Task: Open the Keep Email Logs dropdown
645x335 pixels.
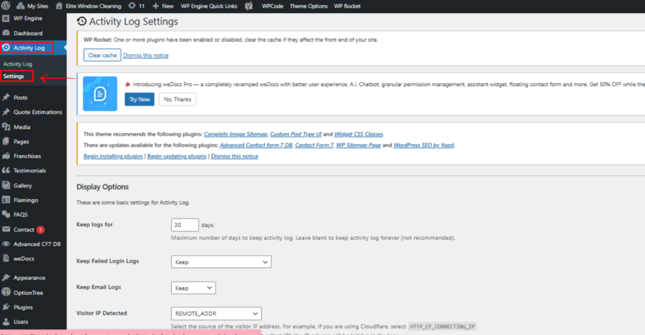Action: (193, 288)
